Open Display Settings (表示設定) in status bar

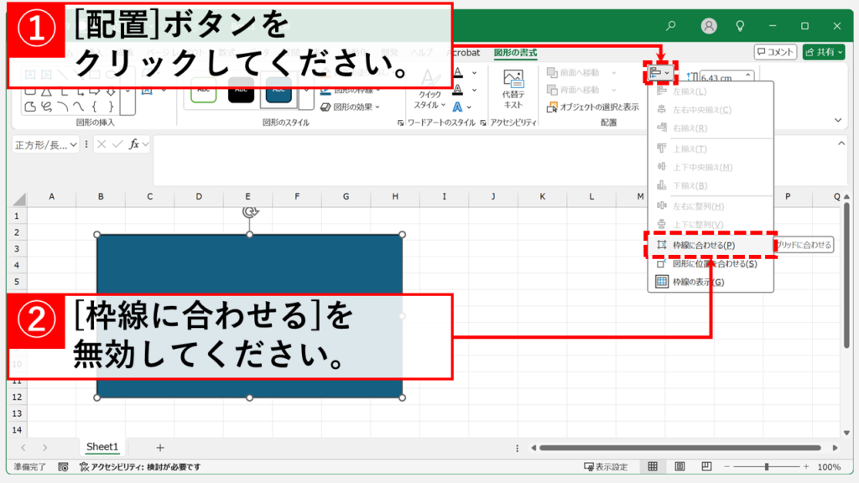pos(606,466)
